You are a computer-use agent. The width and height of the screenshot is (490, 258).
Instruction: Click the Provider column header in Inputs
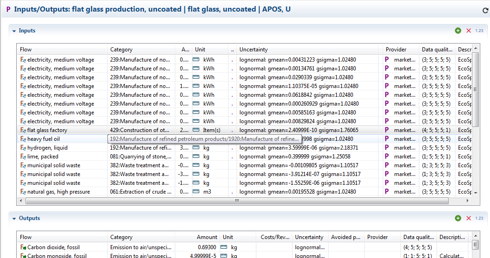coord(396,50)
